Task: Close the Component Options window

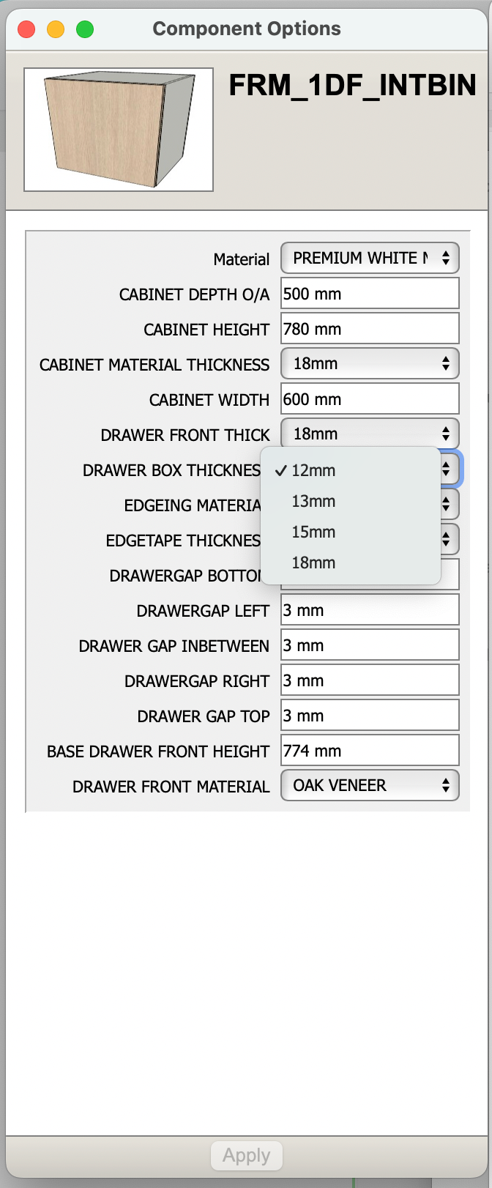Action: click(26, 29)
